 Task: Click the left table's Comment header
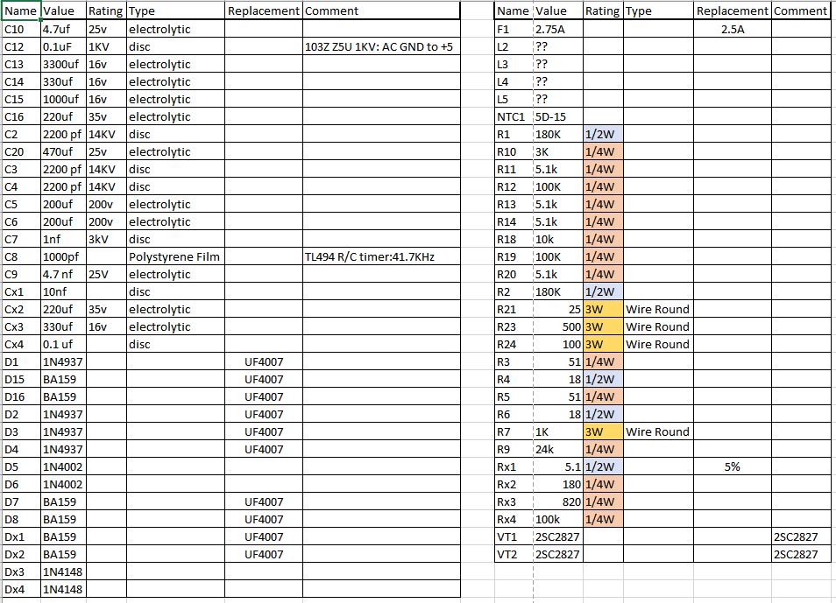coord(381,11)
